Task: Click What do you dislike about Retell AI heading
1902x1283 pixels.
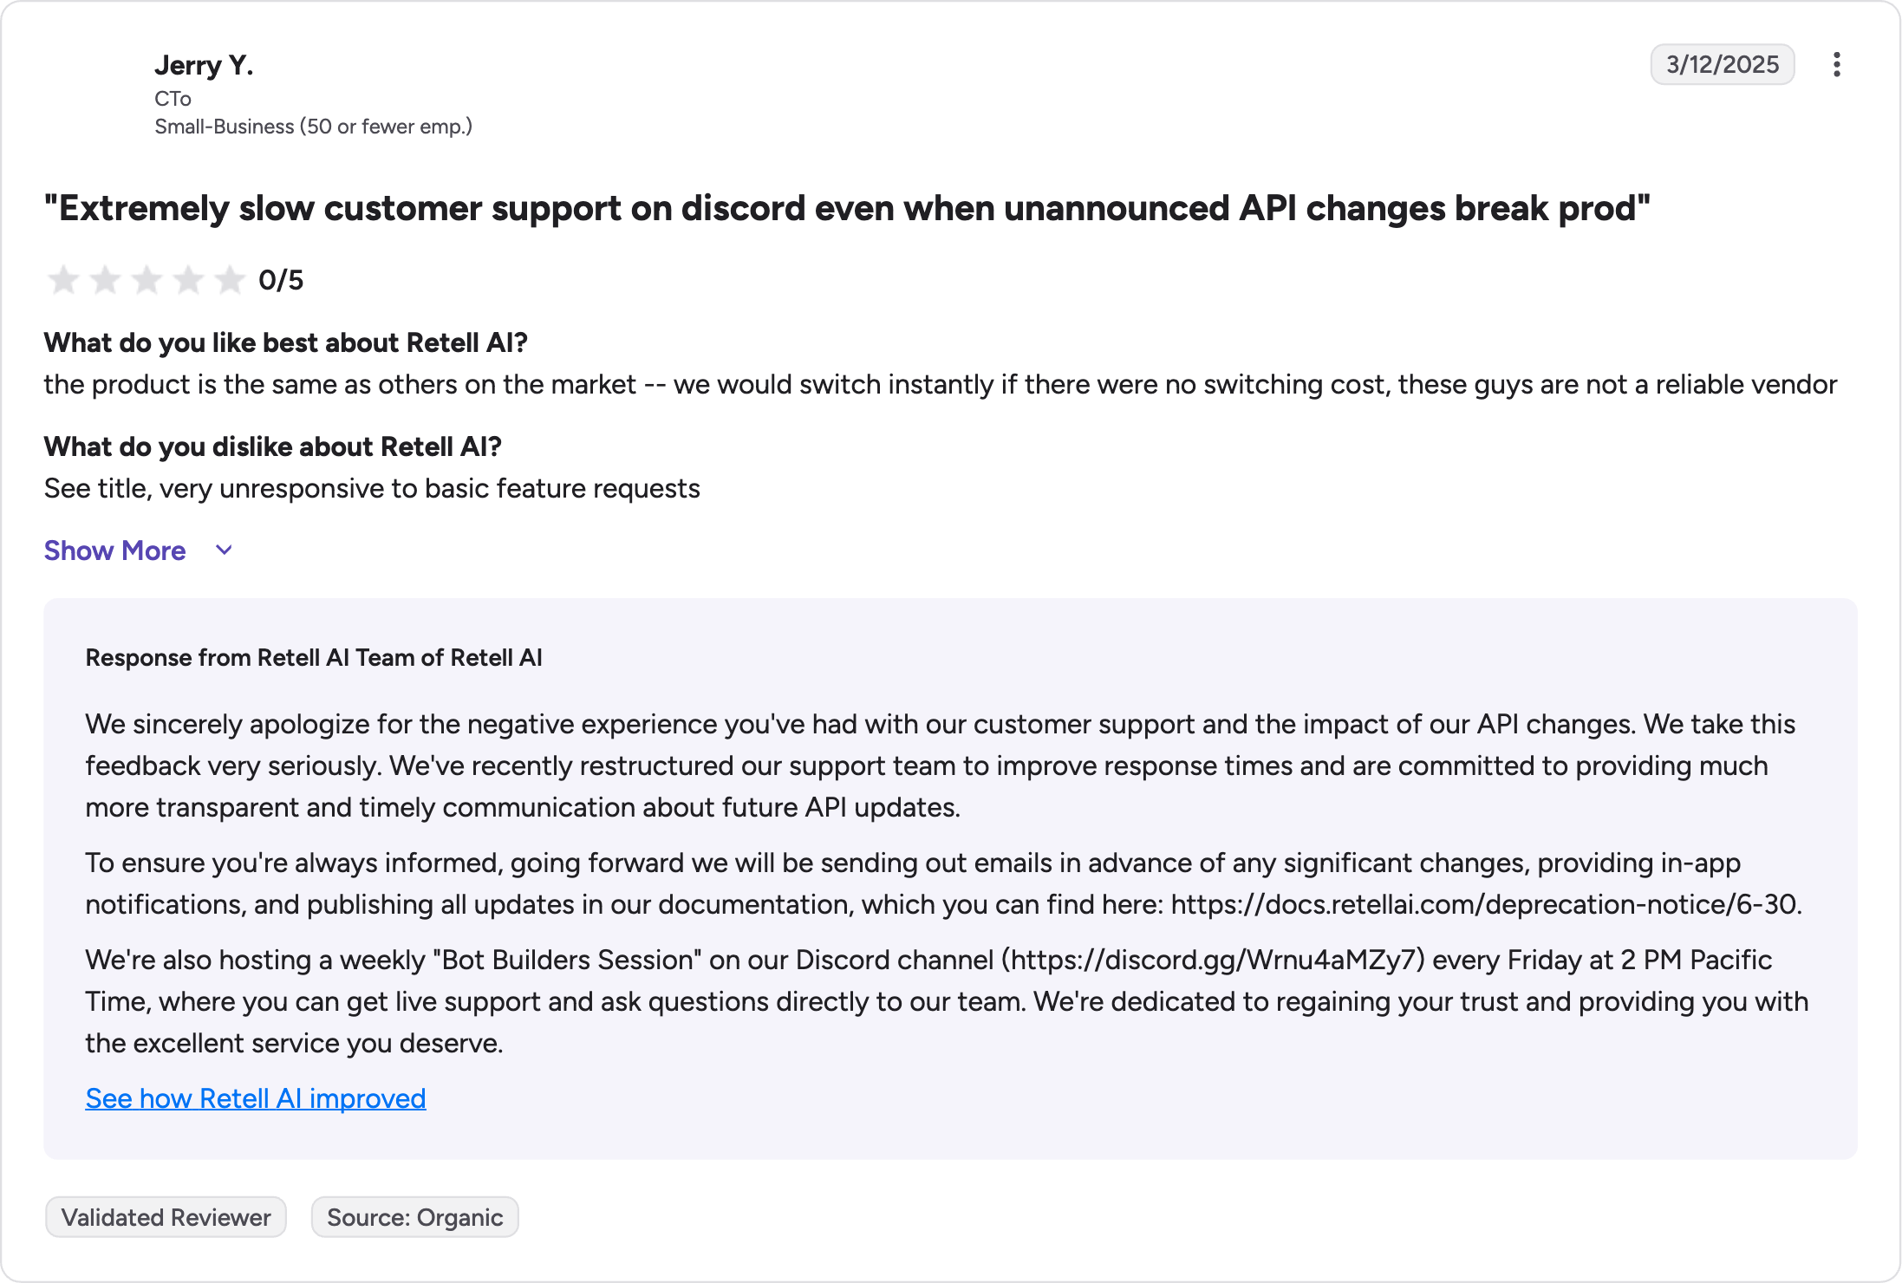Action: [x=273, y=446]
